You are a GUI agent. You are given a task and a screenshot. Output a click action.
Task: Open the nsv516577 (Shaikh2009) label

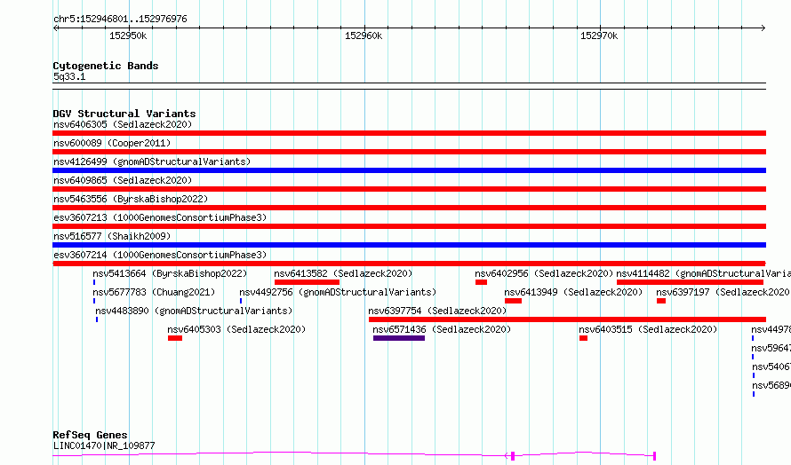(112, 236)
